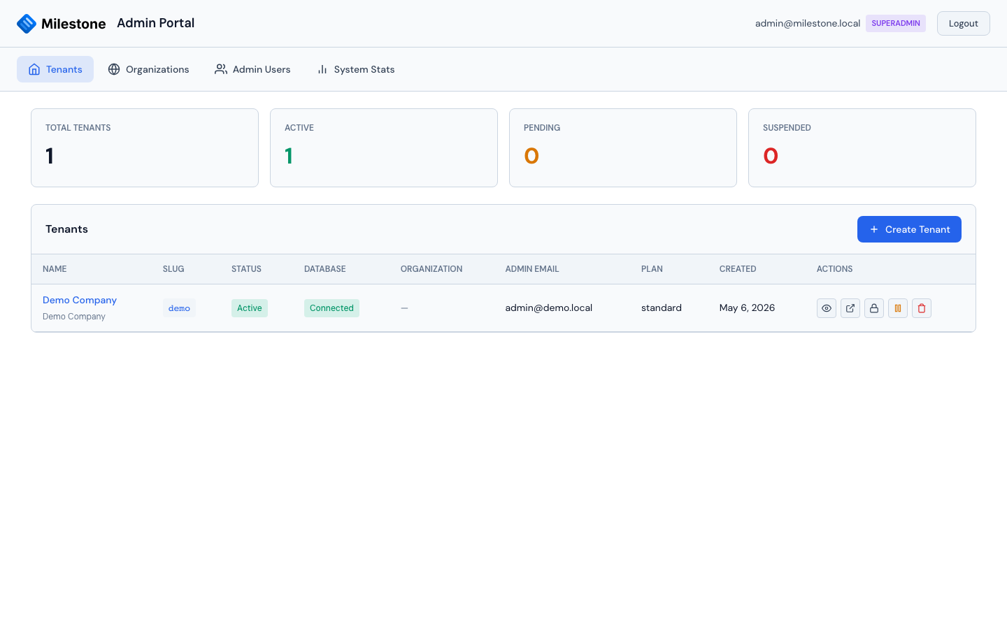1007x629 pixels.
Task: Switch to the Organizations tab
Action: pos(148,69)
